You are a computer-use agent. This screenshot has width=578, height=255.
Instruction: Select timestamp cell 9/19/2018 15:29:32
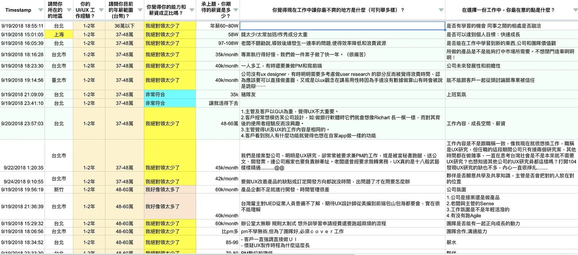click(22, 224)
